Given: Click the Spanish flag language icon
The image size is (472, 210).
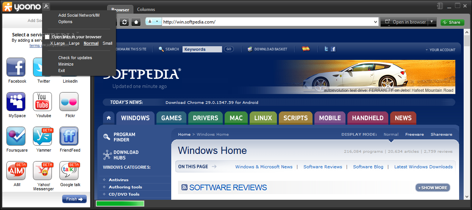Looking at the screenshot, I should (306, 49).
